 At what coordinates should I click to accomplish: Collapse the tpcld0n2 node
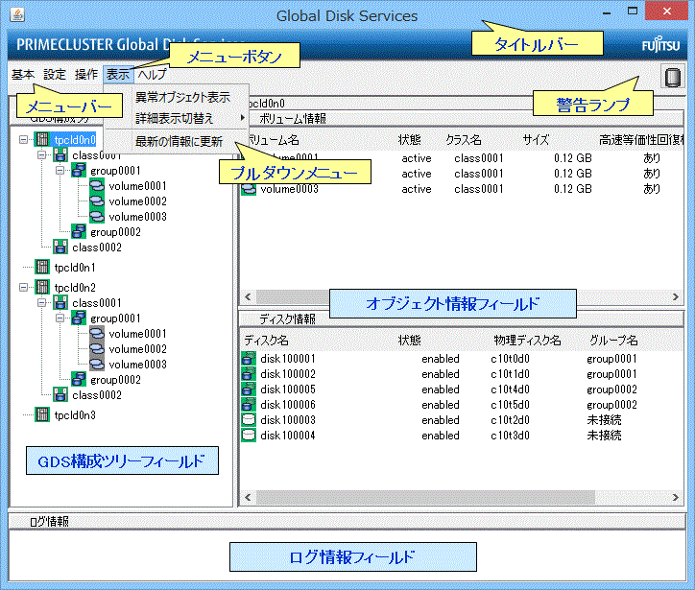23,288
